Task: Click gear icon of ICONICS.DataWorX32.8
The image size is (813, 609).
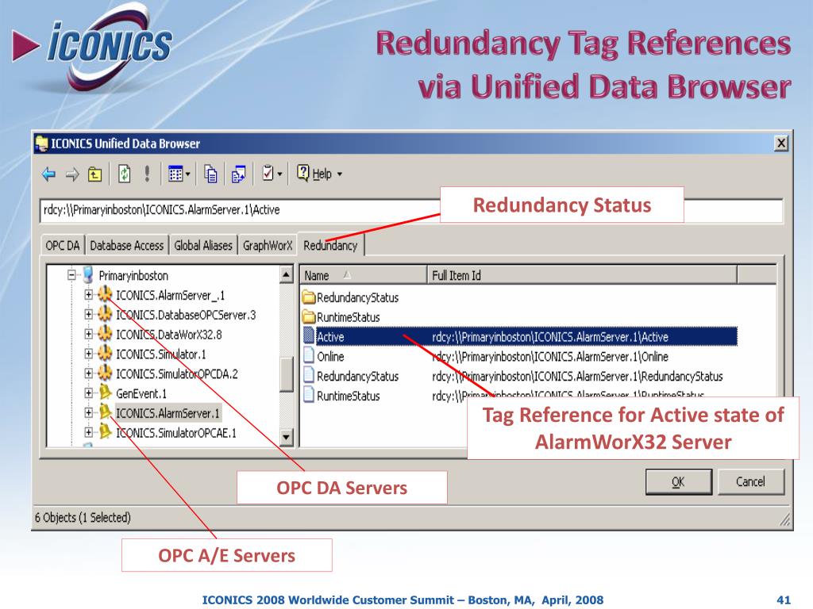Action: [x=105, y=334]
